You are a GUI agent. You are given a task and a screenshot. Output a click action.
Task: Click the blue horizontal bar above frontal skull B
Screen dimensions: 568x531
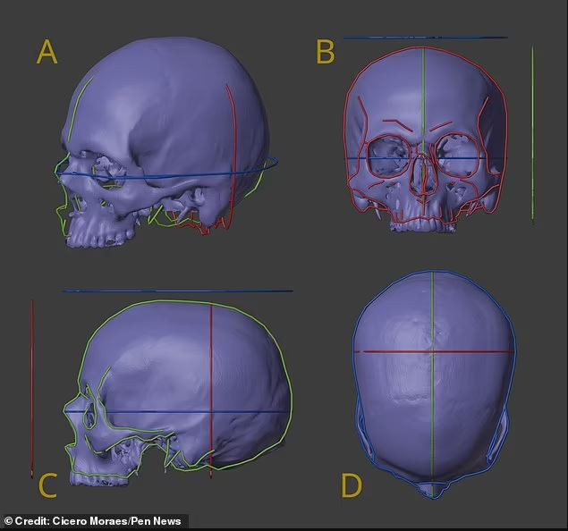425,38
